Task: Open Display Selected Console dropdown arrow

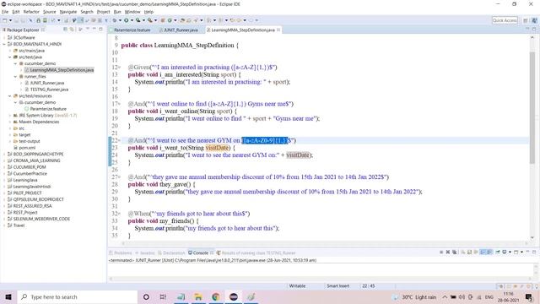Action: [510, 252]
